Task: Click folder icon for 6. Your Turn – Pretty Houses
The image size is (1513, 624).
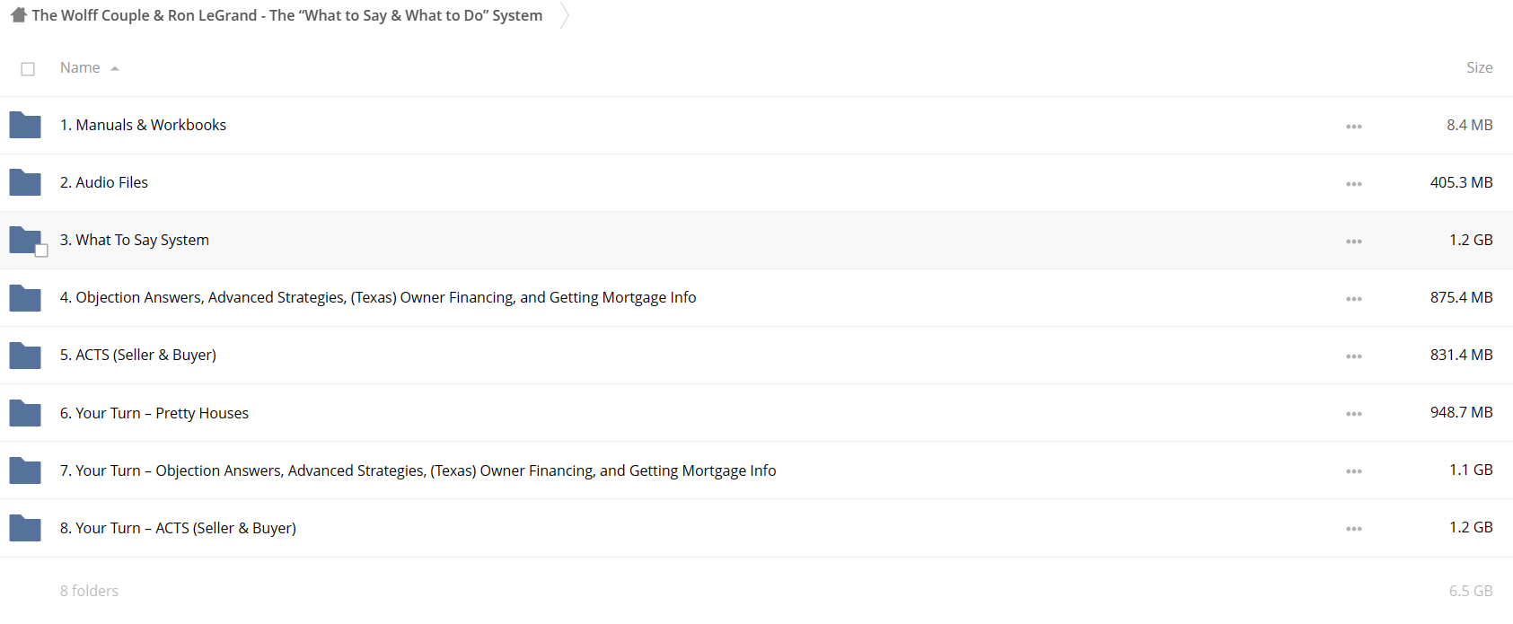Action: tap(25, 413)
